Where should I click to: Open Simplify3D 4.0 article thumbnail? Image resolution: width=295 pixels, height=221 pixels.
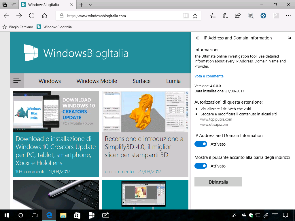145,112
